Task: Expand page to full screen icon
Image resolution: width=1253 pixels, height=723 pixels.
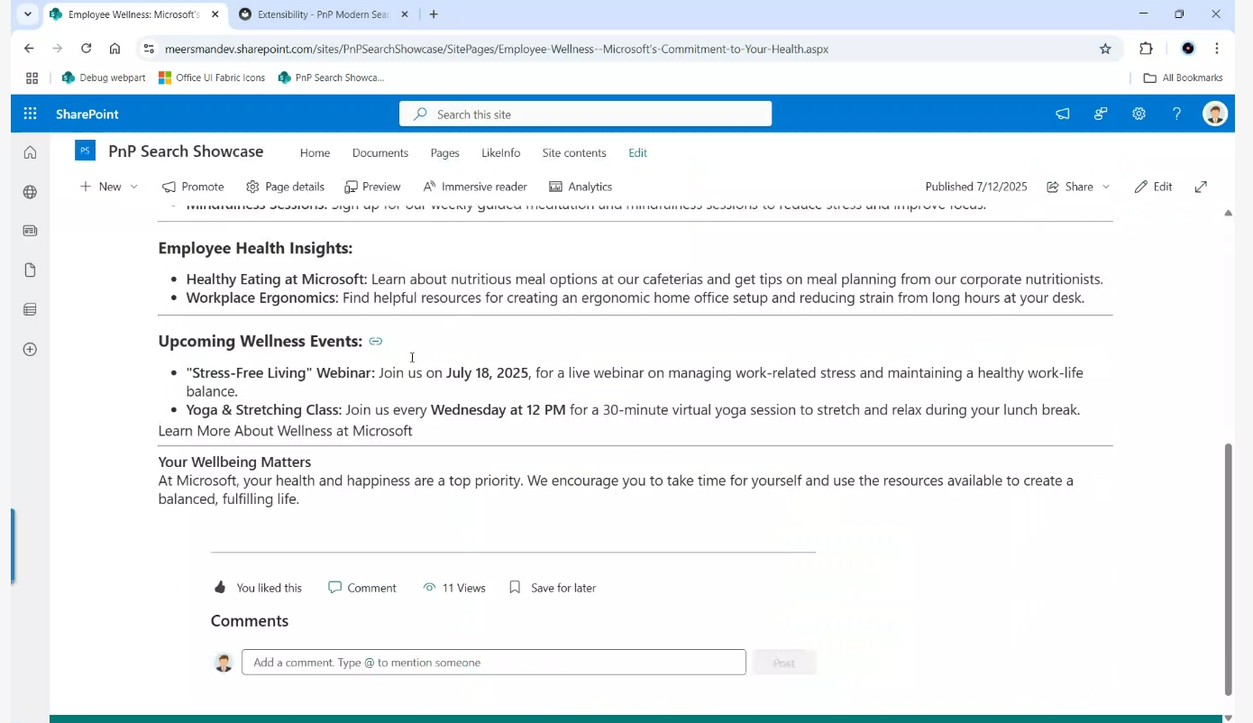Action: point(1201,187)
